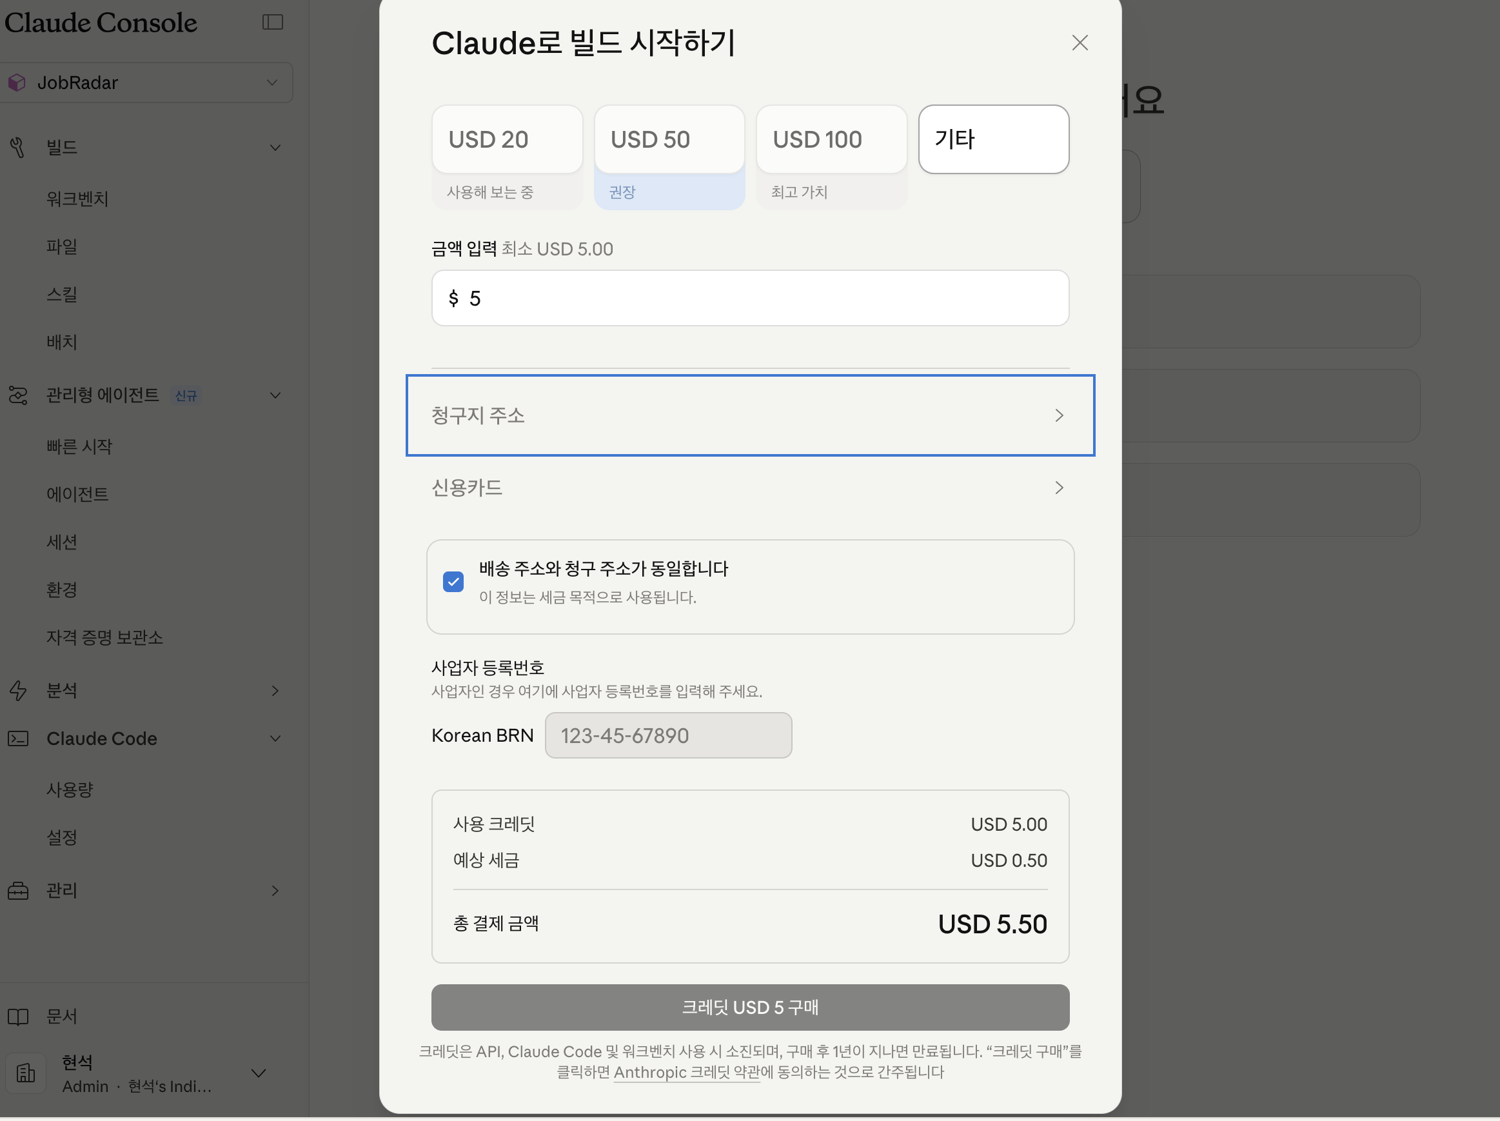
Task: Click the Claude Code terminal icon
Action: click(17, 739)
